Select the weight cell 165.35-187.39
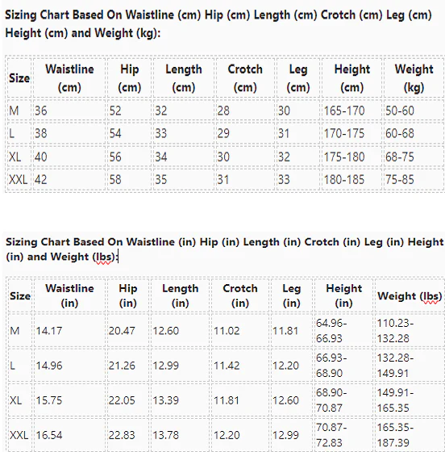445x452 pixels. 410,435
